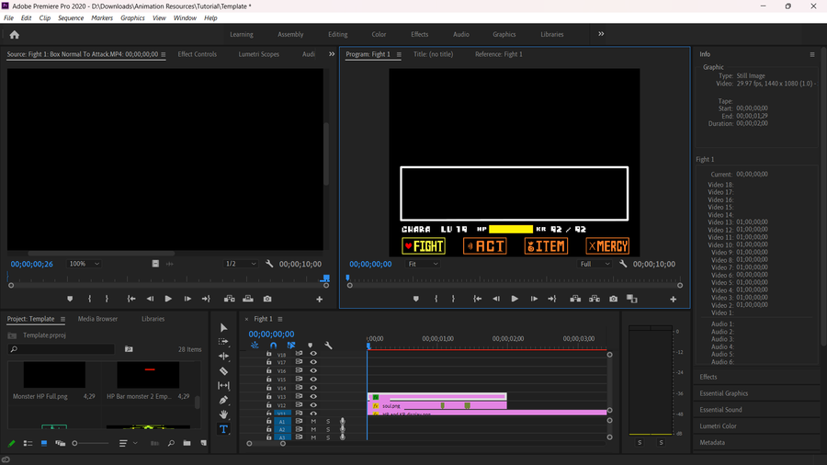Image resolution: width=827 pixels, height=465 pixels.
Task: Select the Pen tool
Action: tap(224, 400)
